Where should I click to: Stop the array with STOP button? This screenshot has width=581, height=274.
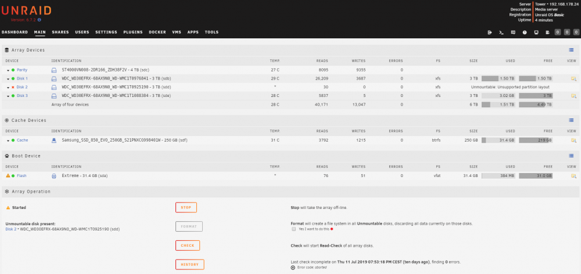186,207
